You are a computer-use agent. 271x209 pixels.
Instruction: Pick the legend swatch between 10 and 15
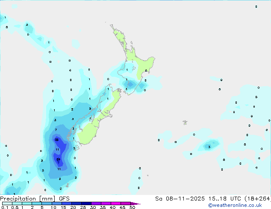pos(56,203)
